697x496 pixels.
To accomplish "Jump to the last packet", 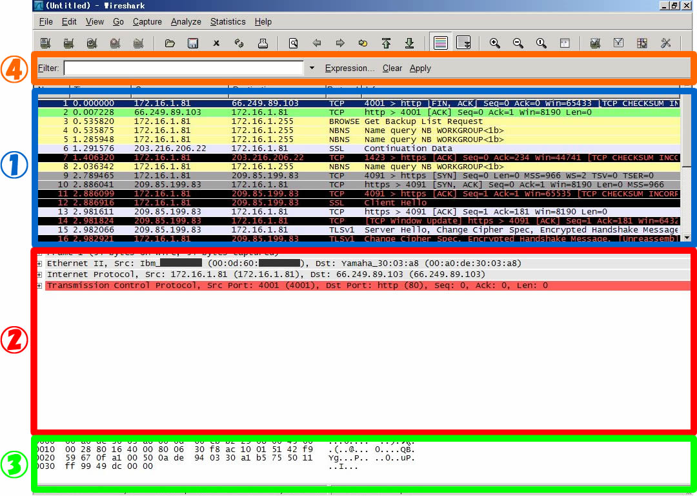I will (409, 43).
